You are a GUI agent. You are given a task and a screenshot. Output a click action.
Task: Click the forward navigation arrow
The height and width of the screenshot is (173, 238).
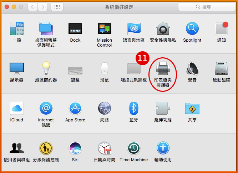(43, 7)
